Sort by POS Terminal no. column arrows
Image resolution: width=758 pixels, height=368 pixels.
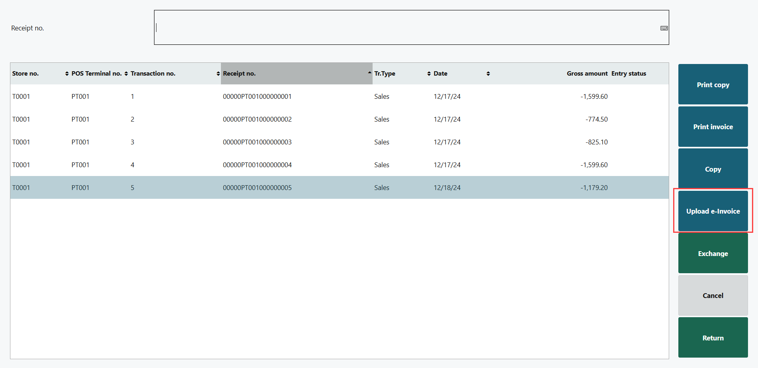click(126, 74)
